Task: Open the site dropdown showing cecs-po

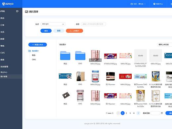Action: (x=53, y=24)
